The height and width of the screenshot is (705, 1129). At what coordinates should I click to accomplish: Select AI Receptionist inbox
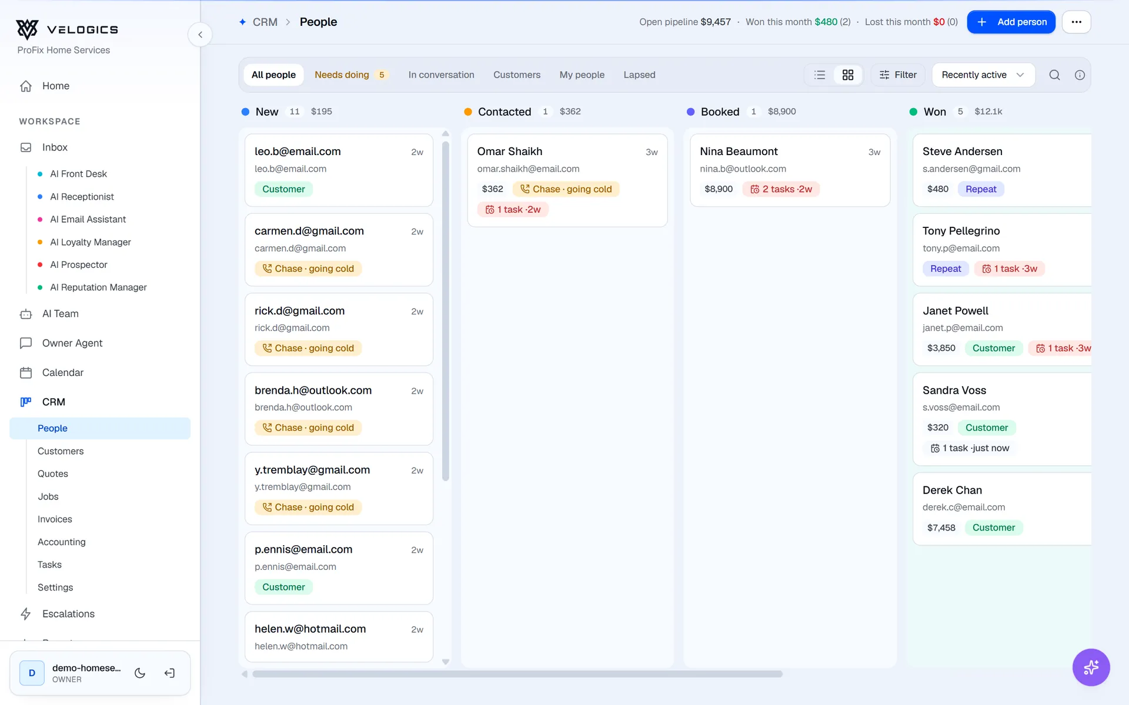pyautogui.click(x=82, y=197)
